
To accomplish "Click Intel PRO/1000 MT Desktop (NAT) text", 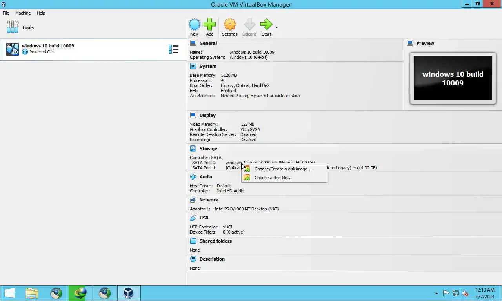I will click(x=247, y=209).
